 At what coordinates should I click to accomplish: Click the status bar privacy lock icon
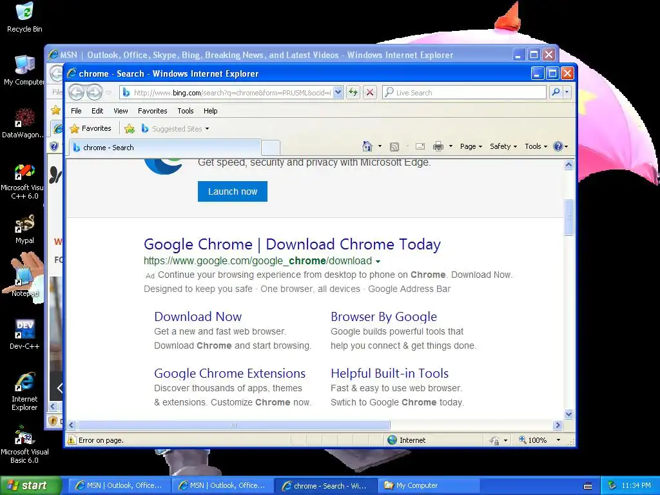[494, 440]
